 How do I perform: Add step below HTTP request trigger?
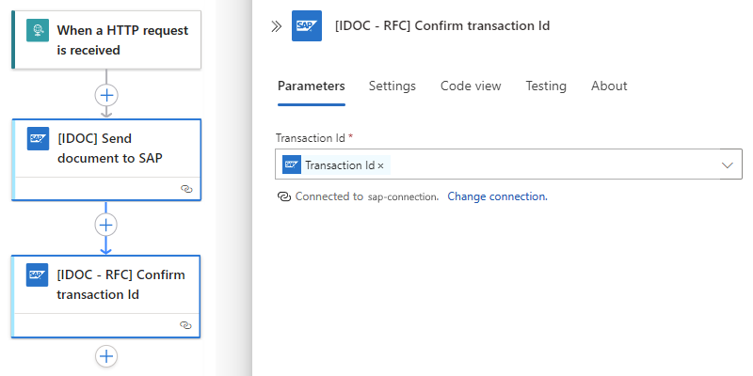click(x=106, y=95)
